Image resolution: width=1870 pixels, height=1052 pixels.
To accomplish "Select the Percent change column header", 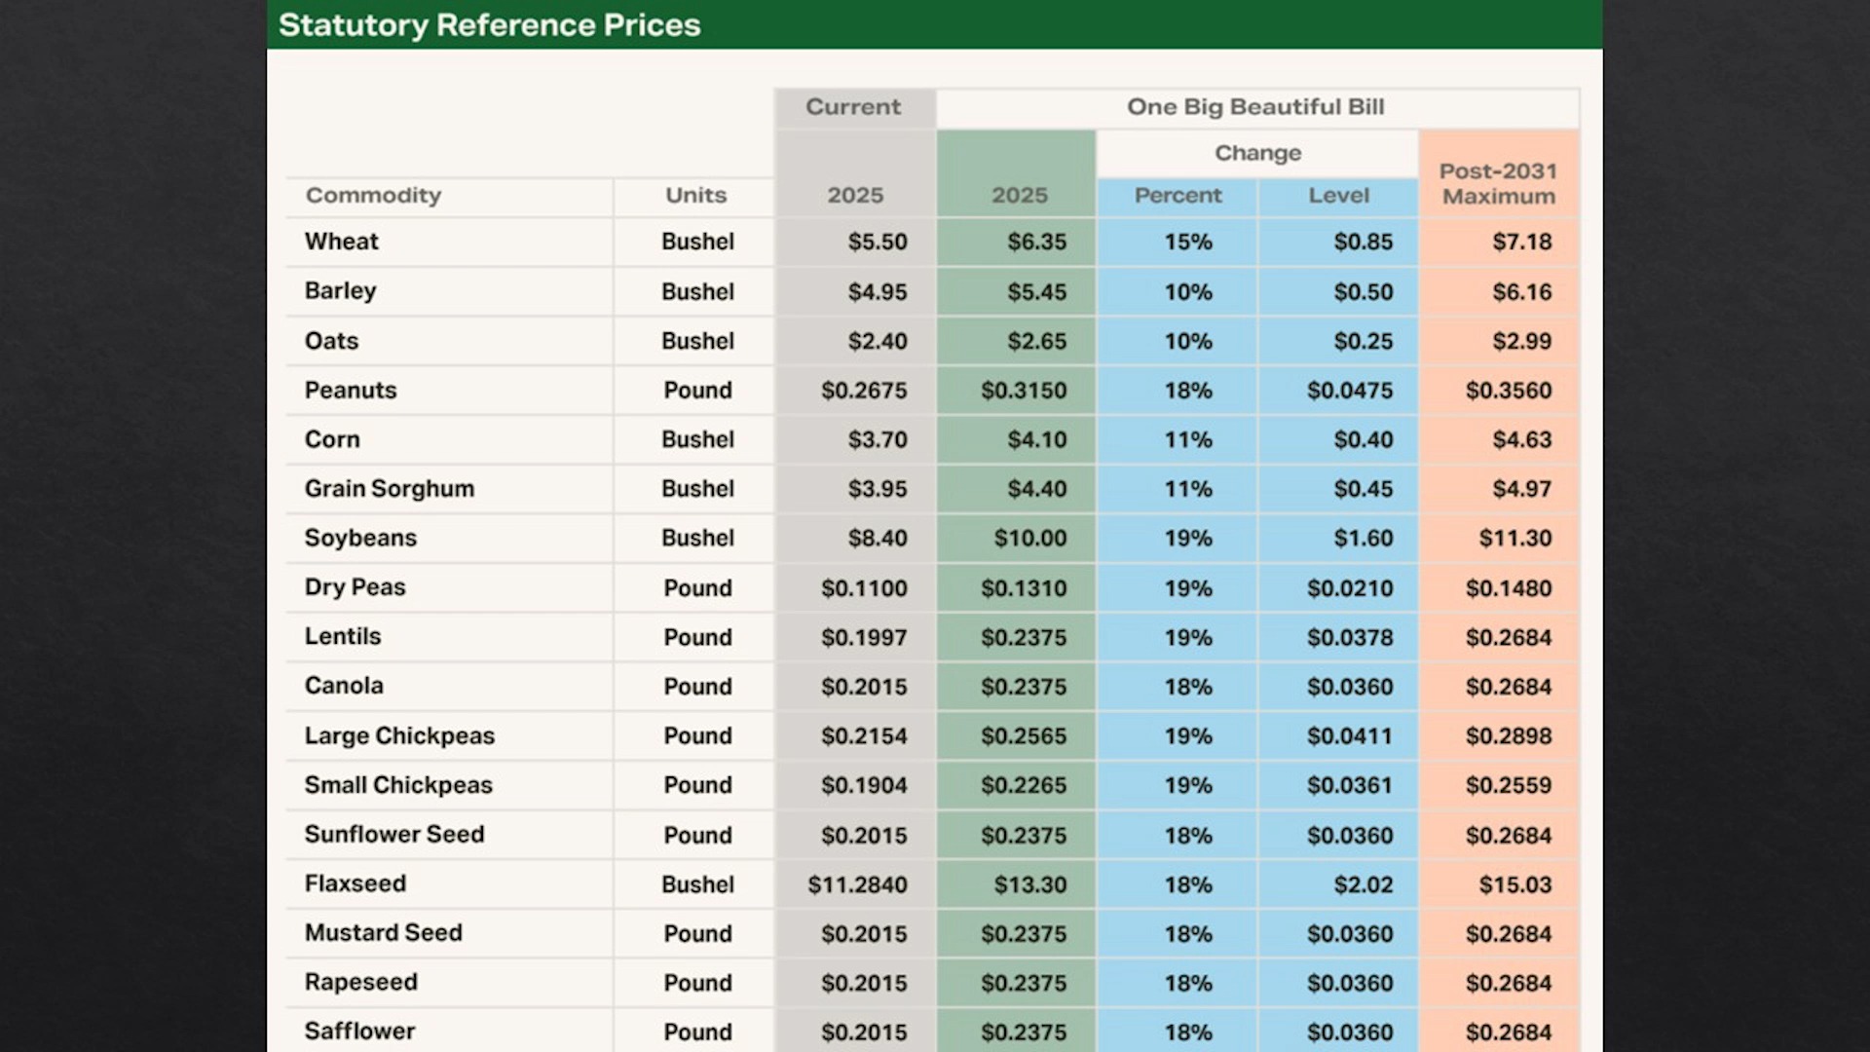I will pyautogui.click(x=1178, y=196).
